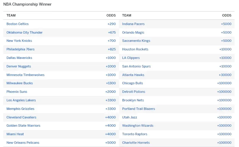Viewport: 239px width, 147px height.
Task: Click the Boston Celtics +290 odds
Action: [x=111, y=24]
